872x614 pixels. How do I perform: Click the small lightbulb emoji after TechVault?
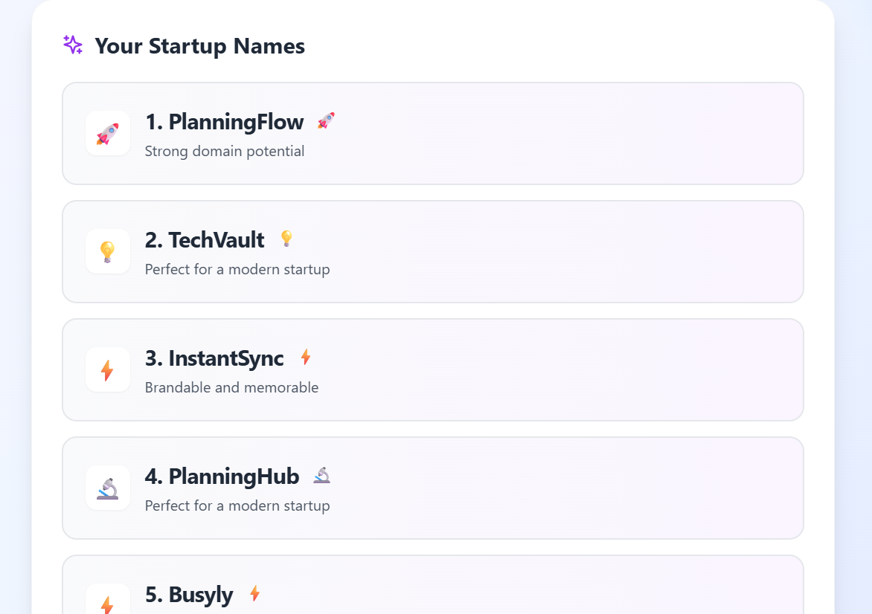[x=286, y=239]
